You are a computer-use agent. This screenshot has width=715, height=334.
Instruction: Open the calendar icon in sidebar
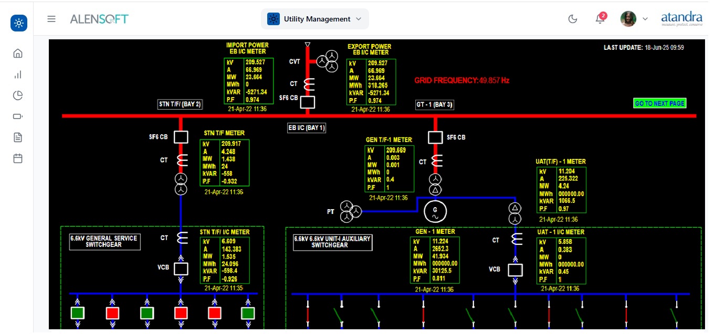[x=18, y=158]
